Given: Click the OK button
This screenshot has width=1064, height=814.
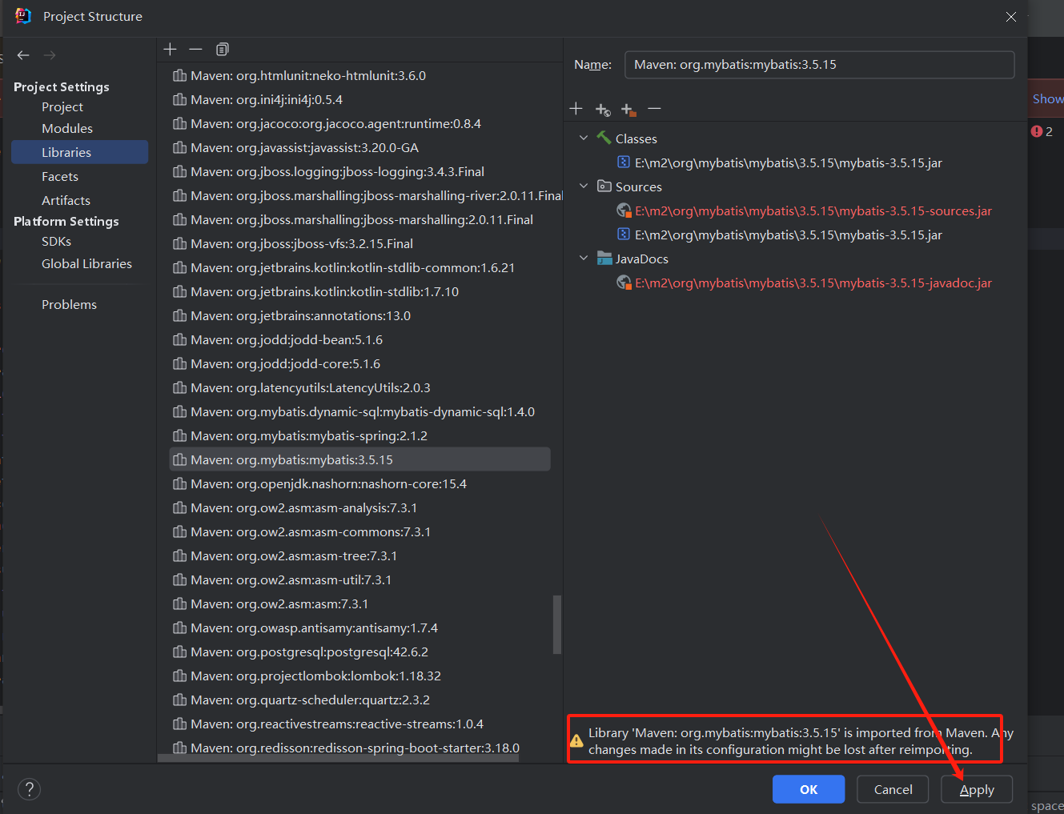Looking at the screenshot, I should pos(809,789).
